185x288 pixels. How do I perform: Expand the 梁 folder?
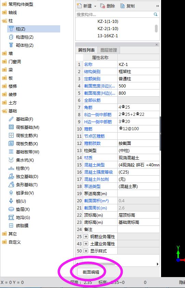click(4, 70)
